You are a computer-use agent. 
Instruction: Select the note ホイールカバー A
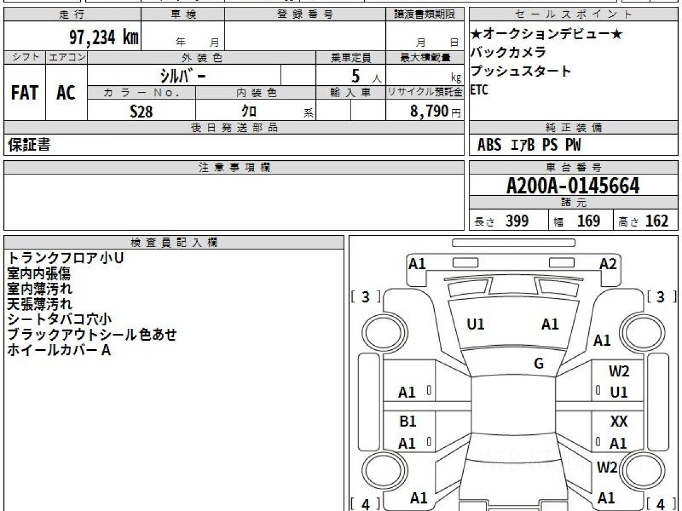point(59,350)
